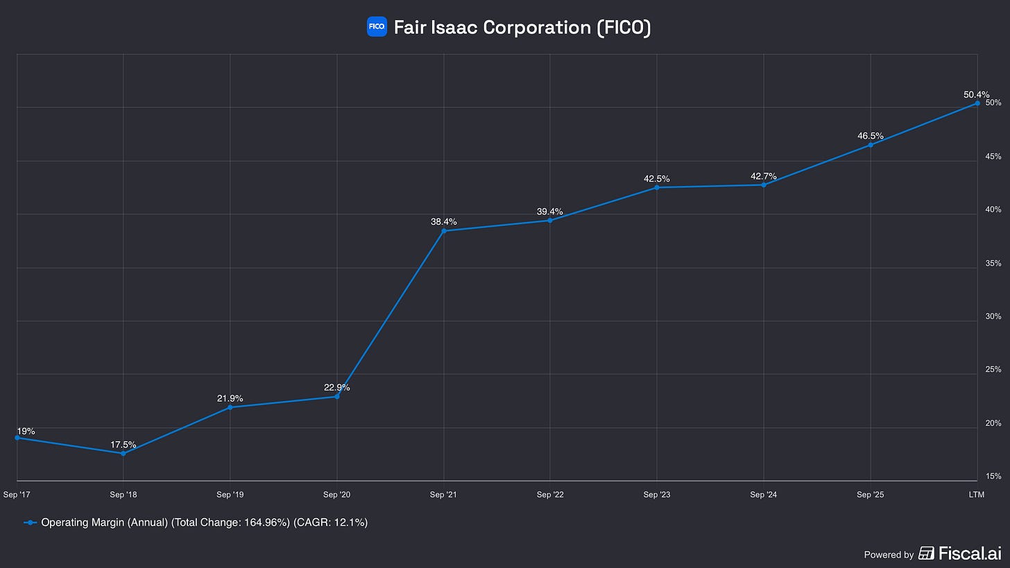1010x568 pixels.
Task: Select the Sep '25 data point on the line
Action: point(871,145)
